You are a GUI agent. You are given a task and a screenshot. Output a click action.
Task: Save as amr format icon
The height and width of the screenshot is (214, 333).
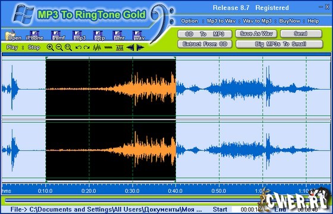coord(118,36)
